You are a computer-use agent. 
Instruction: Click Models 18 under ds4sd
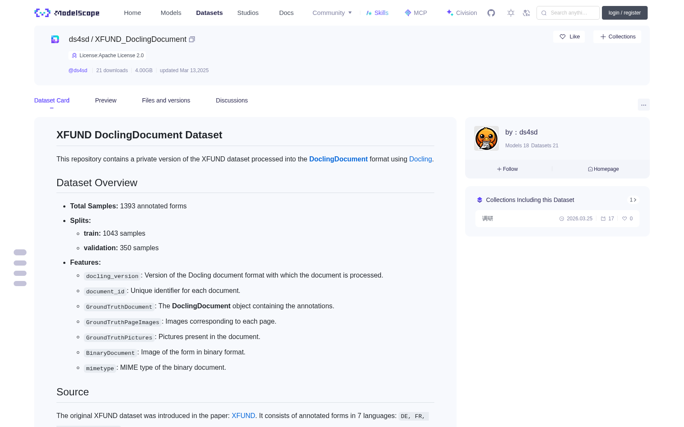click(517, 146)
